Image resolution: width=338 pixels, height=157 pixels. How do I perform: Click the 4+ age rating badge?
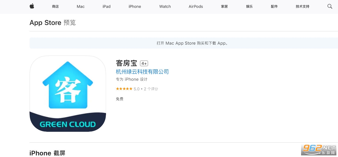(144, 63)
